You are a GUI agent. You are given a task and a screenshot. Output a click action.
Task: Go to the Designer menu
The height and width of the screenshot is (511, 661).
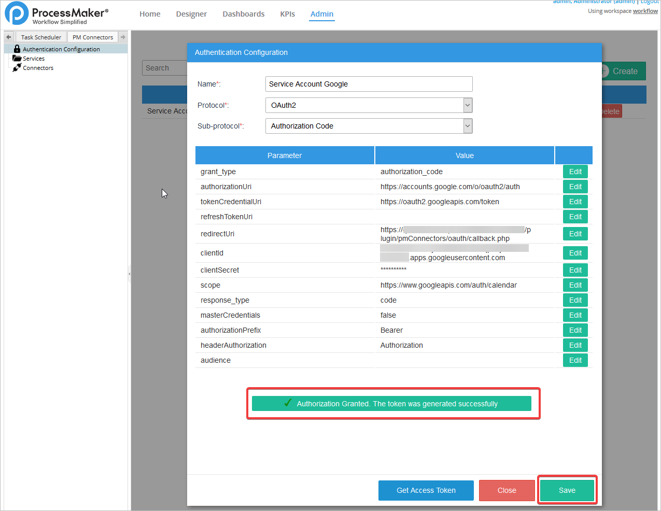point(191,14)
